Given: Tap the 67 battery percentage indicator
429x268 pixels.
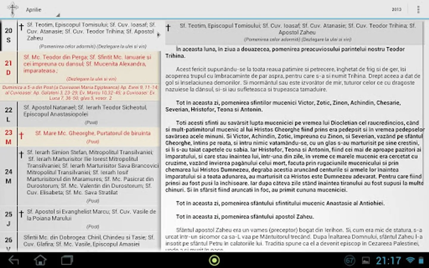Looking at the screenshot, I should tap(350, 261).
